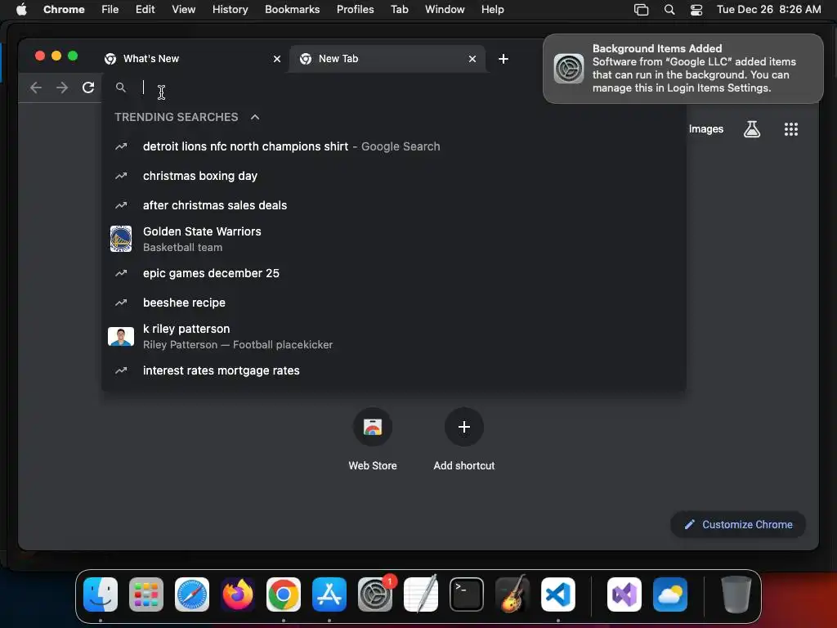The height and width of the screenshot is (628, 837).
Task: Reload the current page
Action: pos(88,87)
